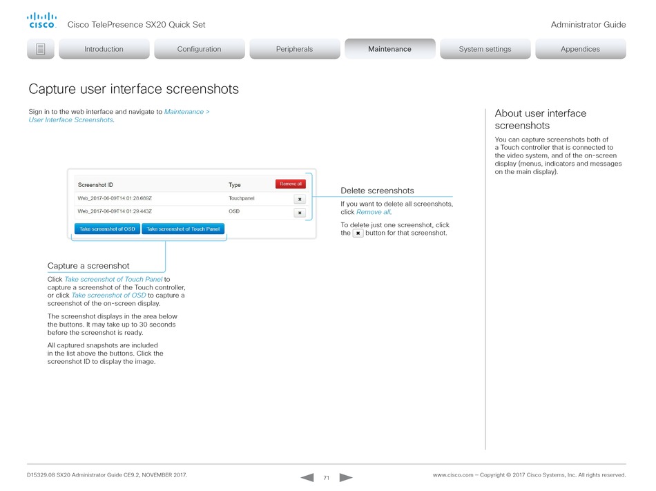Go to previous page arrow
Viewport: 656px width, 491px height.
307,477
